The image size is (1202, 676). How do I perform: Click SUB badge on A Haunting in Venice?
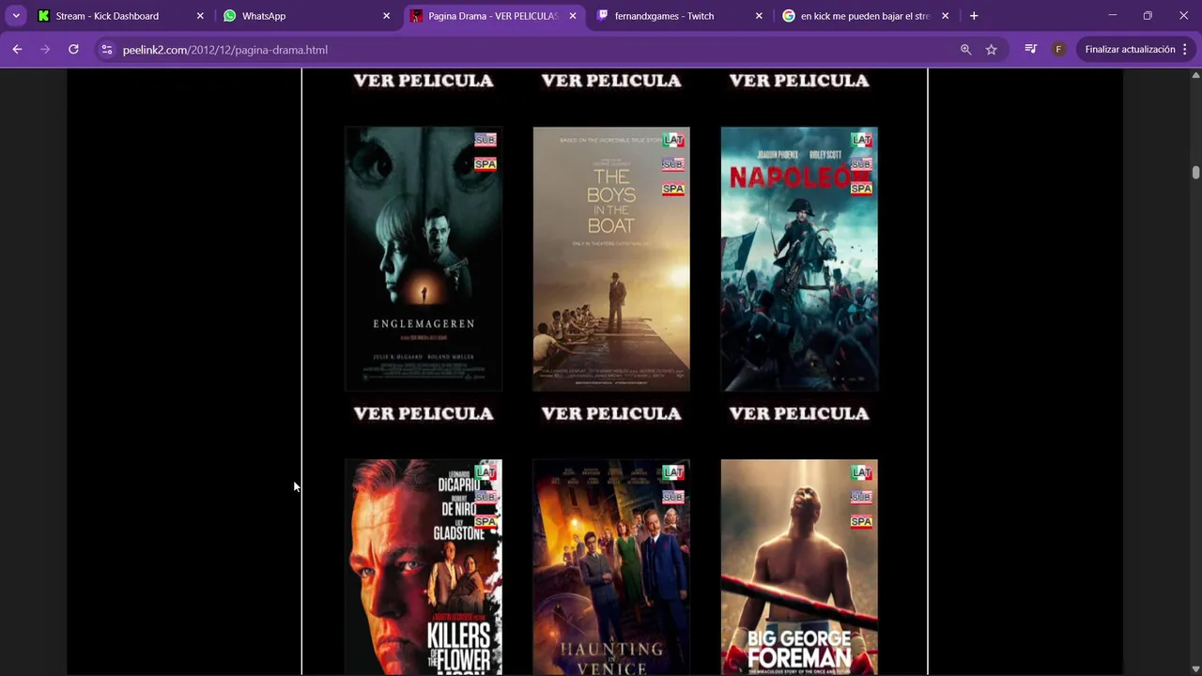point(673,497)
